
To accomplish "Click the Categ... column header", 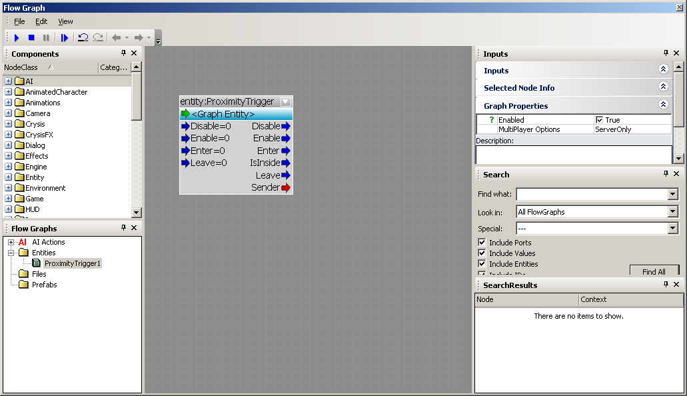I will 114,67.
